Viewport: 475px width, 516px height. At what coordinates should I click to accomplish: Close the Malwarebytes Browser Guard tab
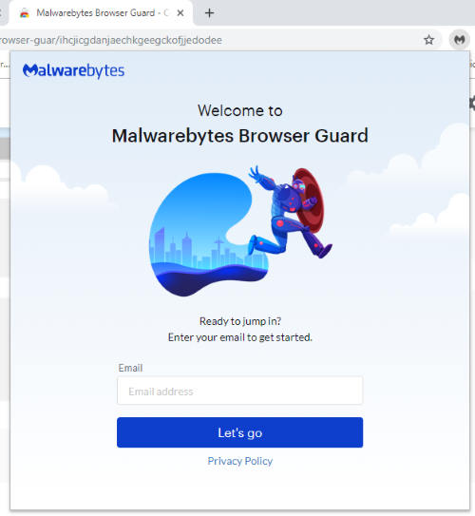pyautogui.click(x=180, y=13)
